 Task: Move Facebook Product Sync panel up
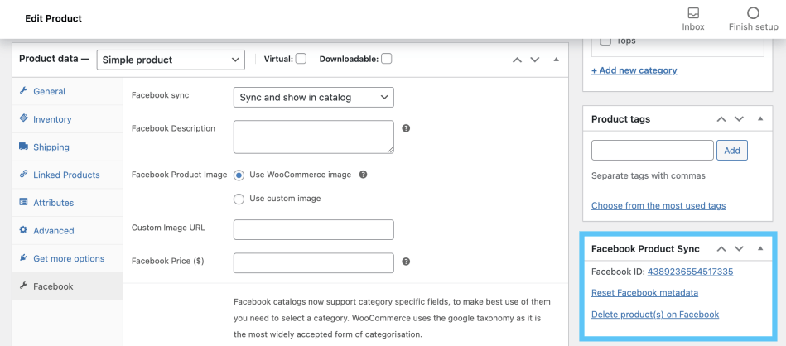click(721, 248)
